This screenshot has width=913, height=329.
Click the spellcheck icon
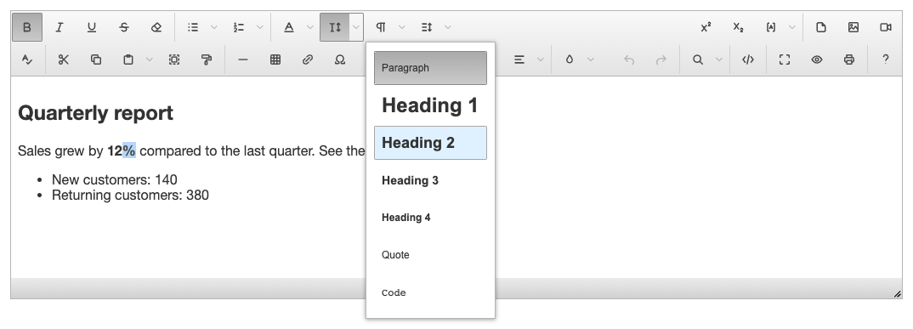(x=27, y=60)
